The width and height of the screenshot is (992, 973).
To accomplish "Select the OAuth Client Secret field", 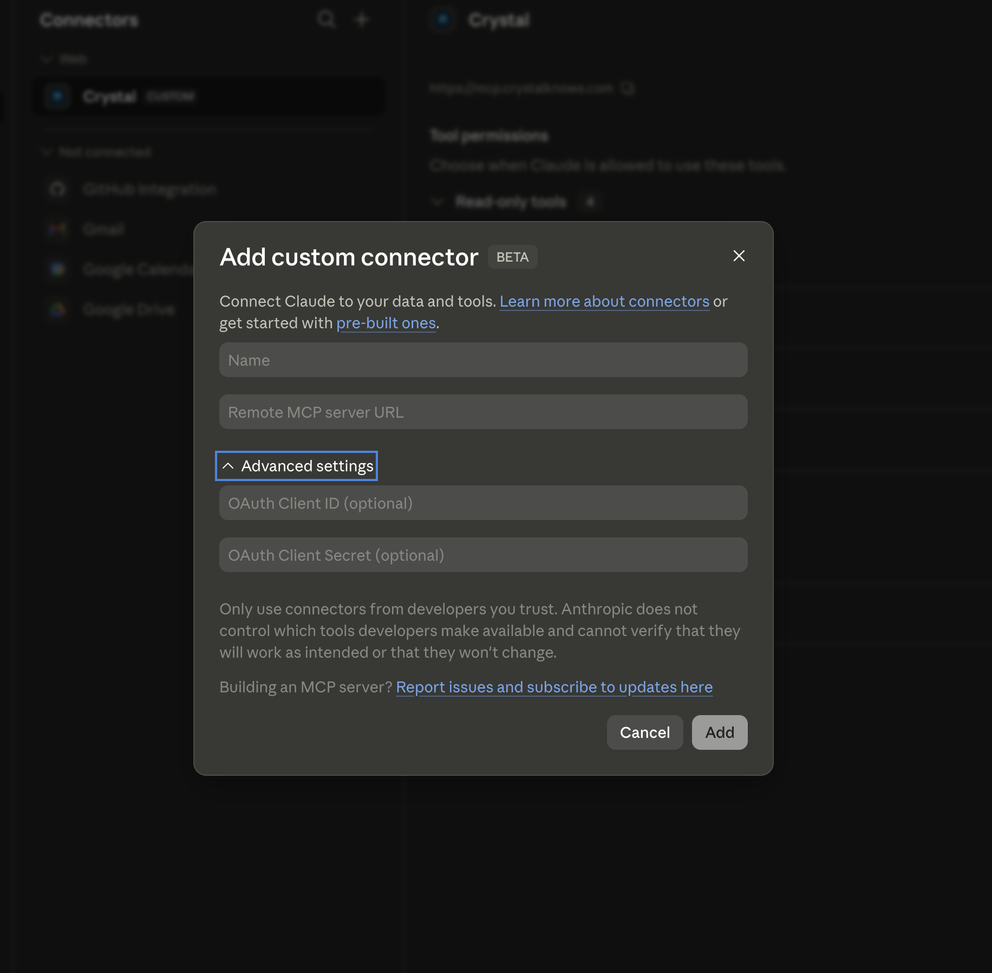I will (483, 555).
